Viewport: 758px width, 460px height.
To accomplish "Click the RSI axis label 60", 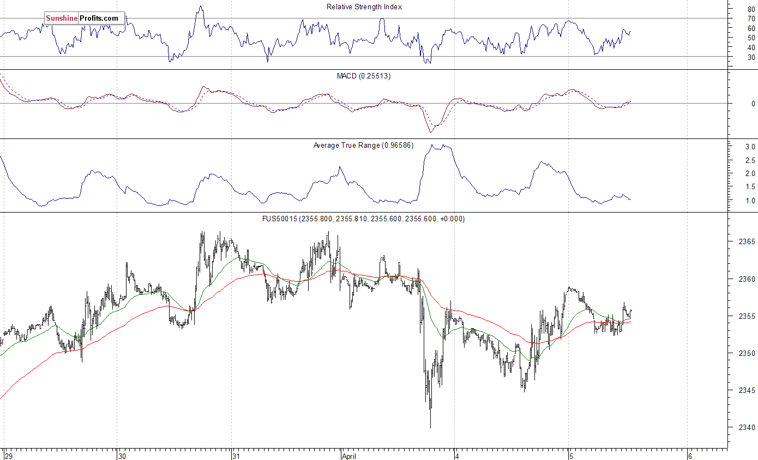I will [x=751, y=28].
